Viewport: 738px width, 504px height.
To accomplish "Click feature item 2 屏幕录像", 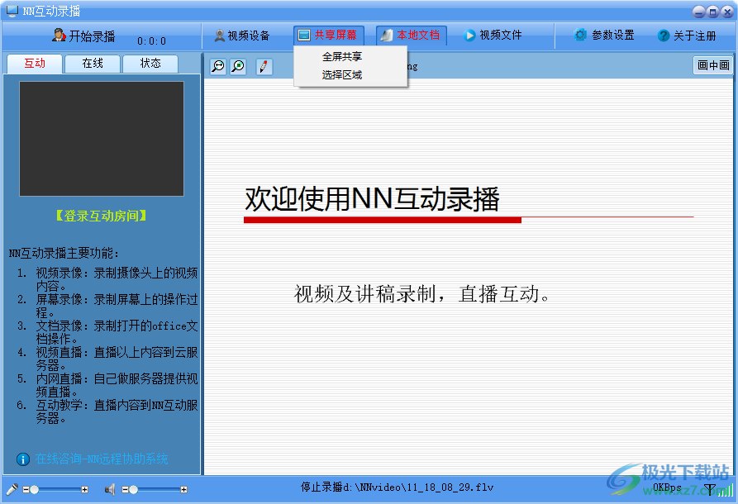I will tap(107, 306).
